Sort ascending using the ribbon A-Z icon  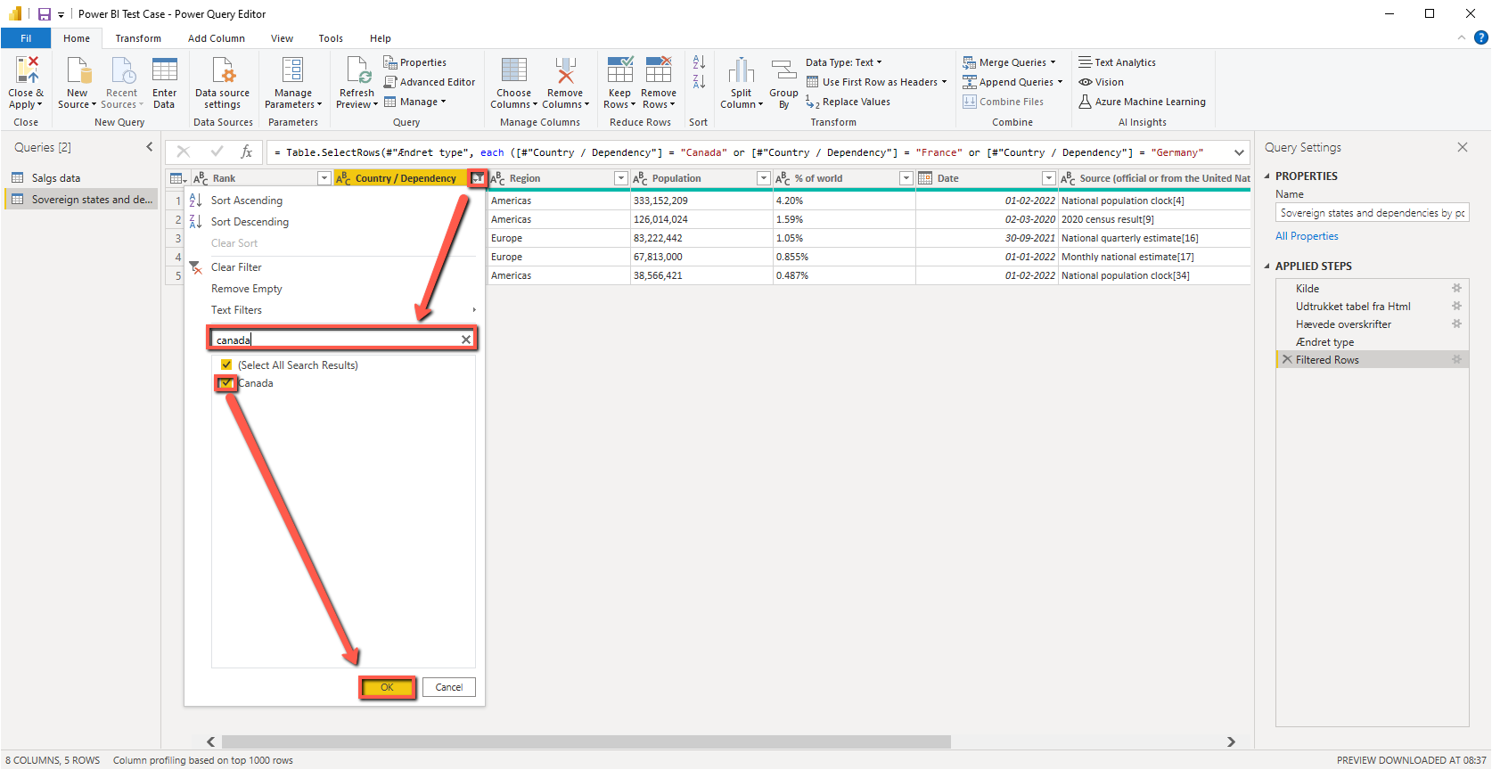pos(699,62)
